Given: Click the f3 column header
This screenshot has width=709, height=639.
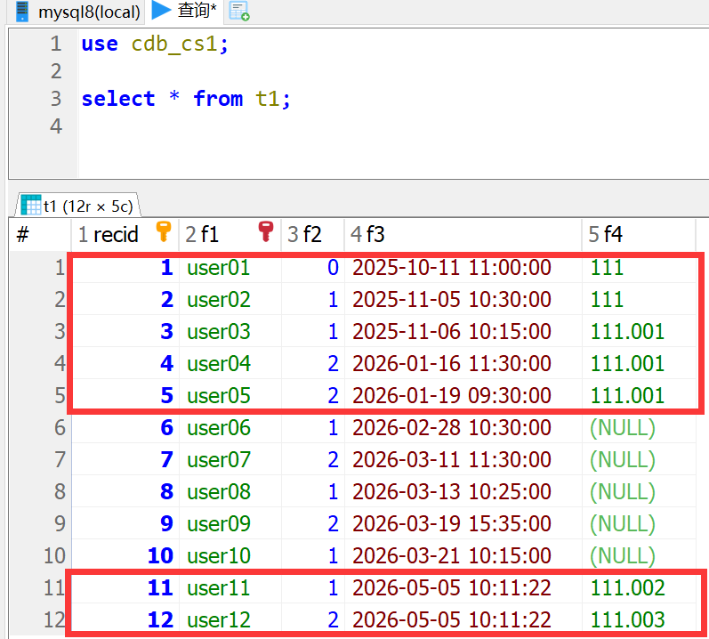Looking at the screenshot, I should (x=463, y=234).
